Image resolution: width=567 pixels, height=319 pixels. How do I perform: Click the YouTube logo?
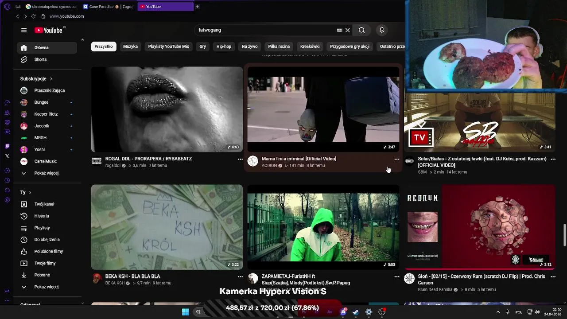(x=49, y=30)
